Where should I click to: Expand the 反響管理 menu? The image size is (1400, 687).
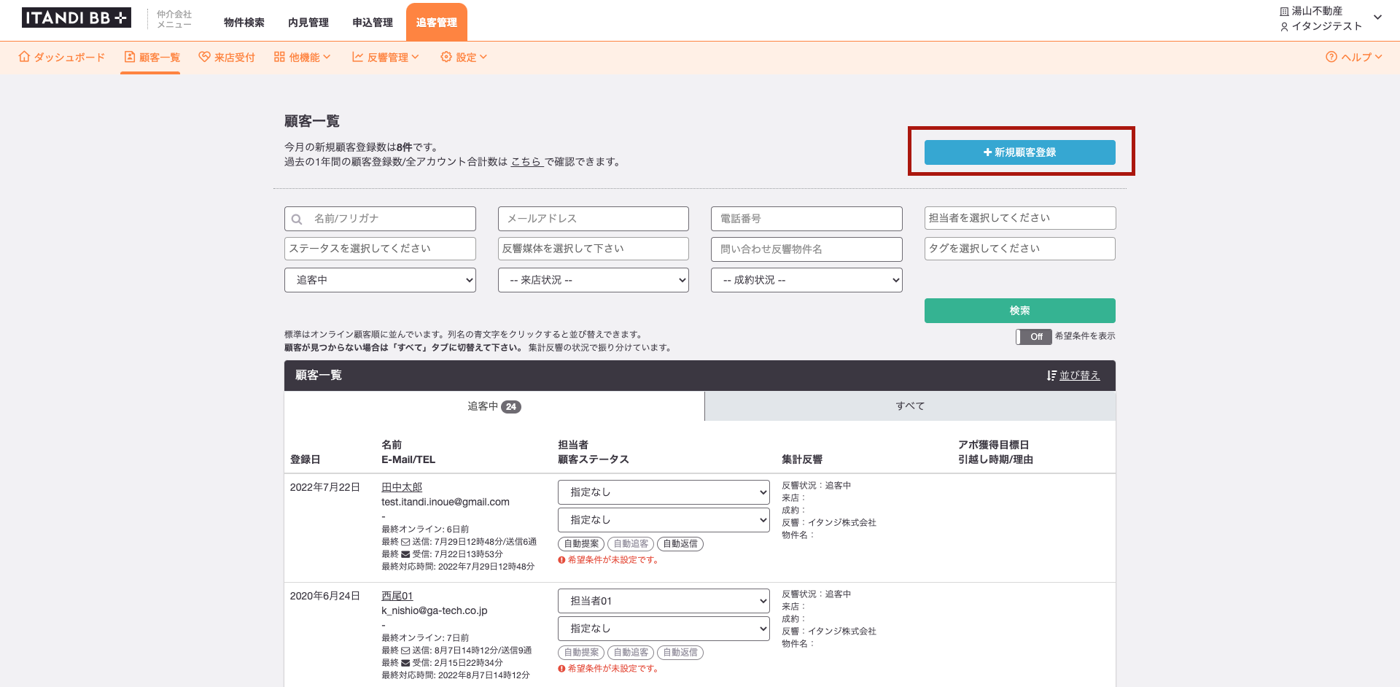pyautogui.click(x=385, y=57)
